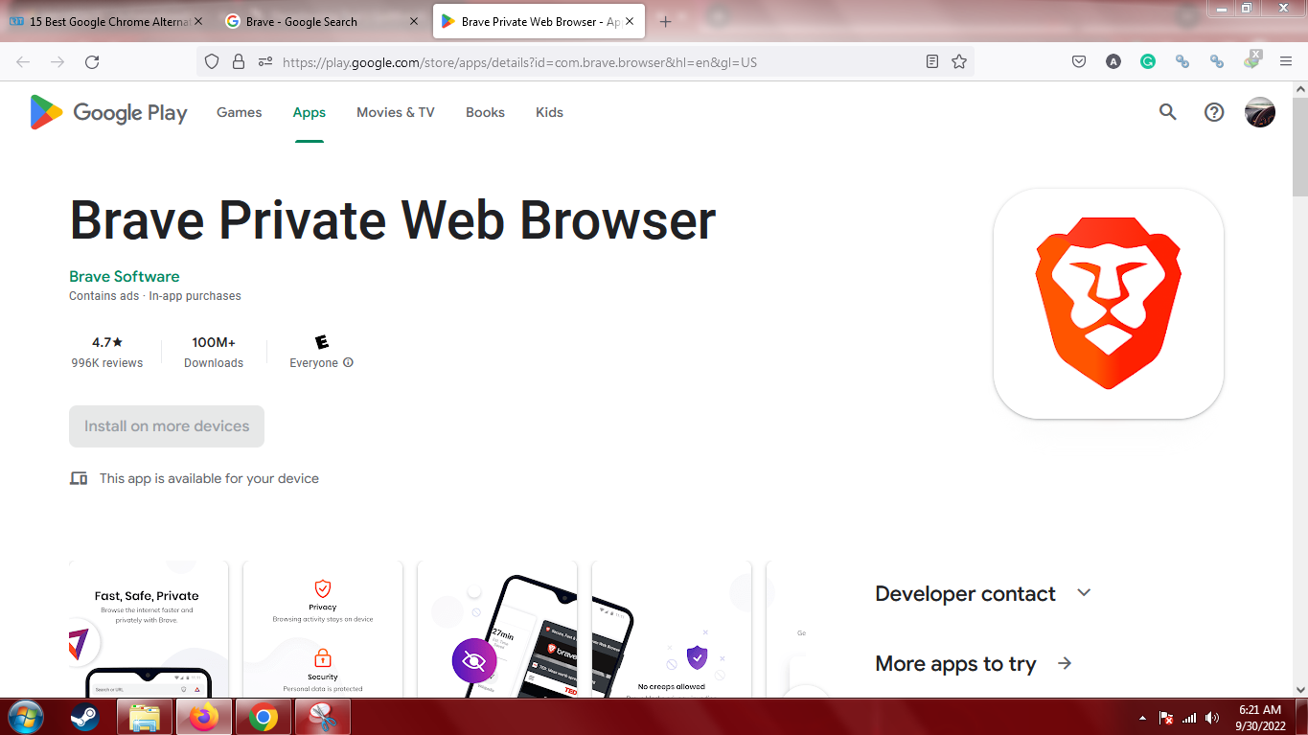Open Google Play search
Image resolution: width=1308 pixels, height=735 pixels.
(x=1167, y=112)
